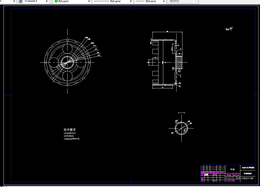Select the drawing number starting 0793111
This screenshot has width=260, height=187.
pos(247,178)
